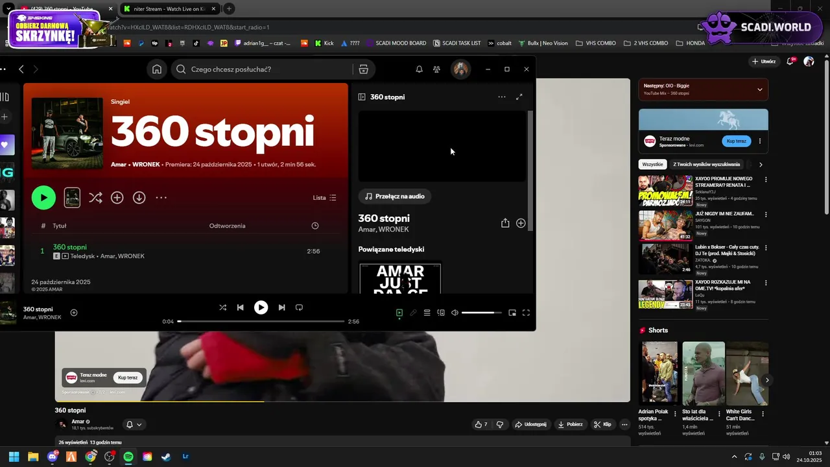This screenshot has width=830, height=467.
Task: Click Kup teraz on sidebar ad
Action: [x=737, y=141]
